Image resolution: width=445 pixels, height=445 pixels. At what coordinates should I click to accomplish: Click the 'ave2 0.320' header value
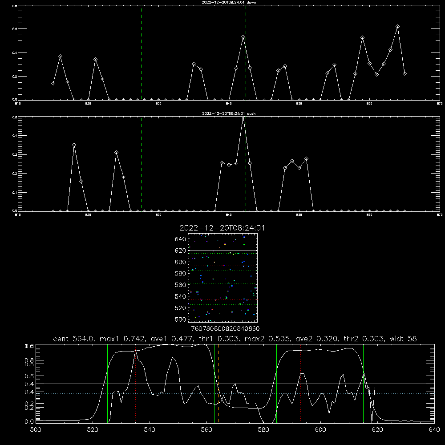(x=317, y=339)
